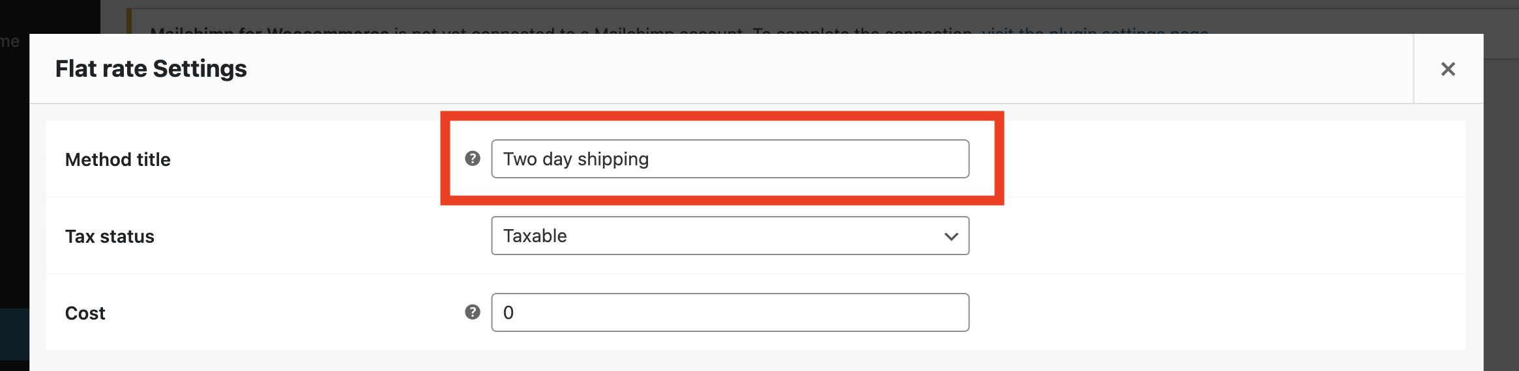The image size is (1519, 371).
Task: Click the dimmed backdrop right of the dialog
Action: [1501, 215]
